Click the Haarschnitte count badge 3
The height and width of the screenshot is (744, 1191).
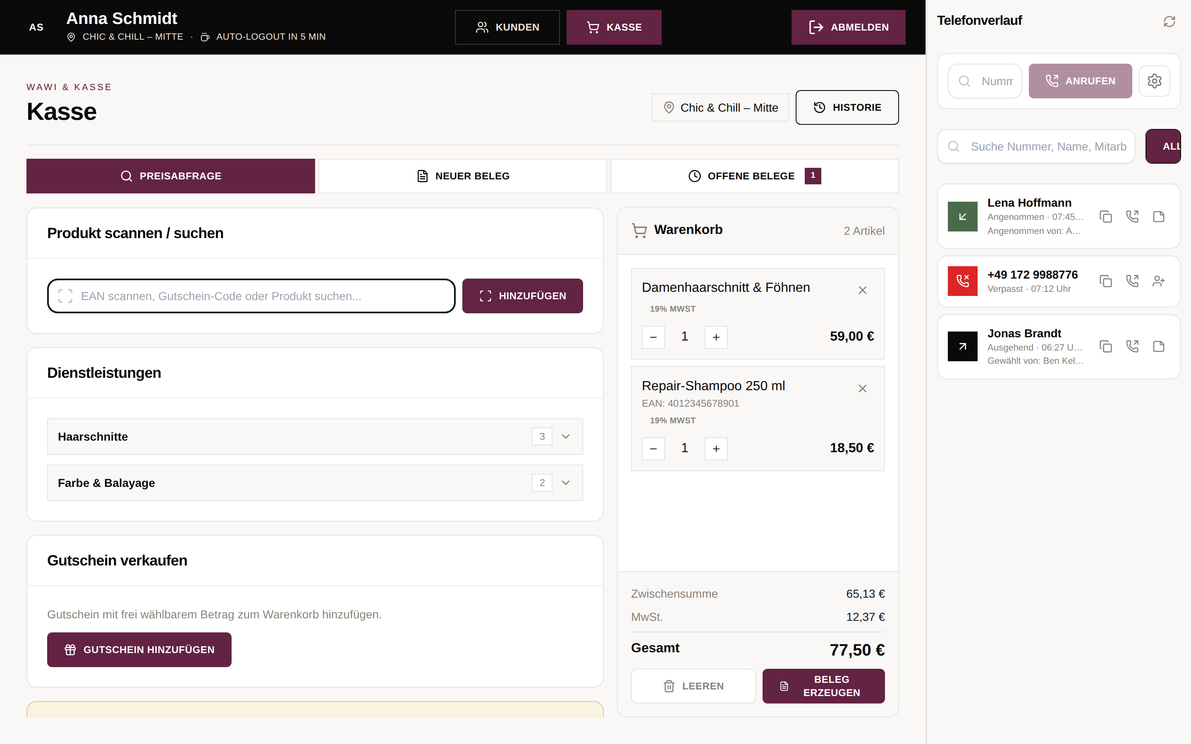pos(542,436)
